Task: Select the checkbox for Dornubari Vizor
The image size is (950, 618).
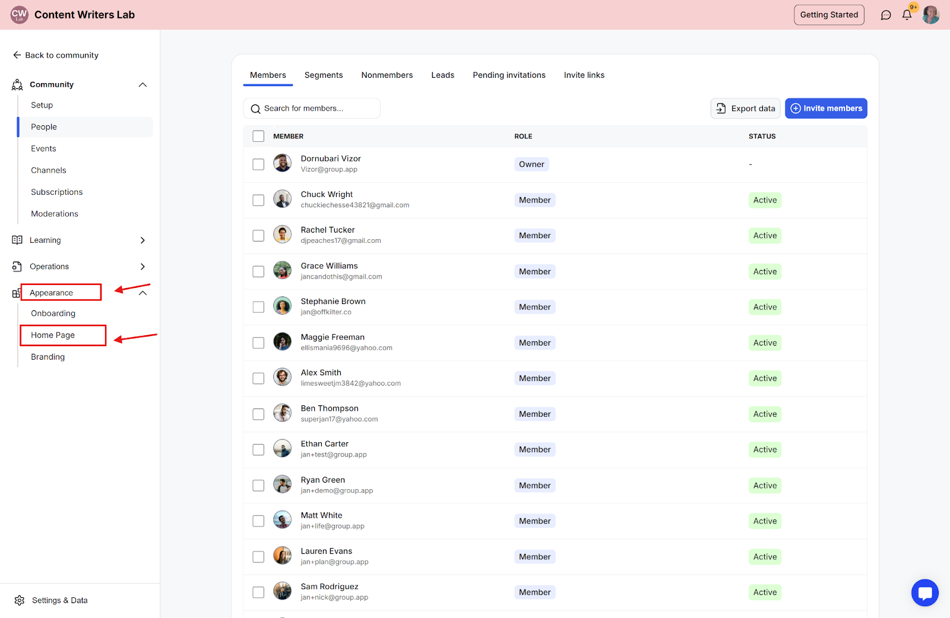Action: click(x=258, y=164)
